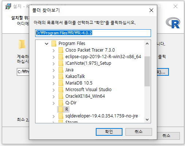
Task: Click the R folder icon
Action: coord(61,109)
